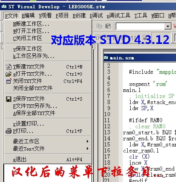The image size is (176, 182).
Task: Click the Paste clipboard icon in the toolbar
Action: pyautogui.click(x=108, y=26)
